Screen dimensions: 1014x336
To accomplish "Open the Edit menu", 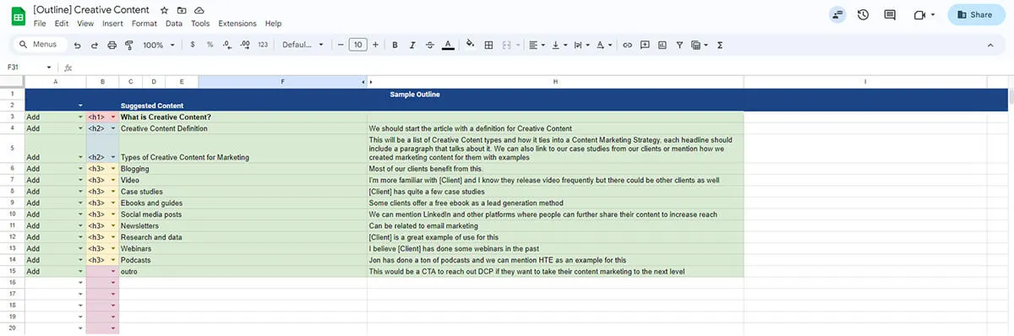I will pyautogui.click(x=62, y=24).
